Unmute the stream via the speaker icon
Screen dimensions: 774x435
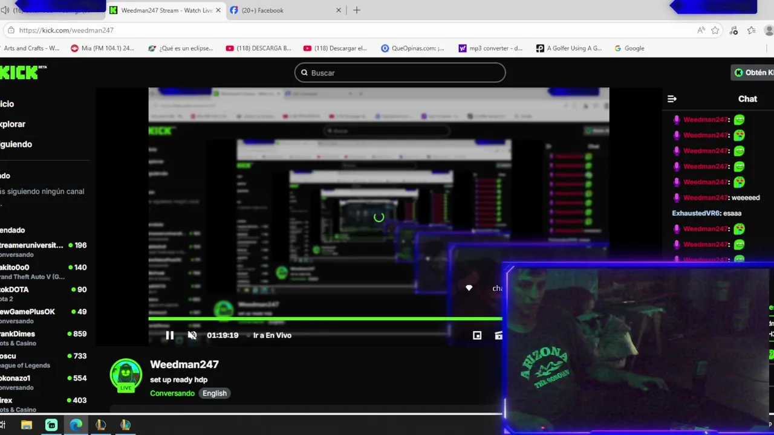click(192, 335)
